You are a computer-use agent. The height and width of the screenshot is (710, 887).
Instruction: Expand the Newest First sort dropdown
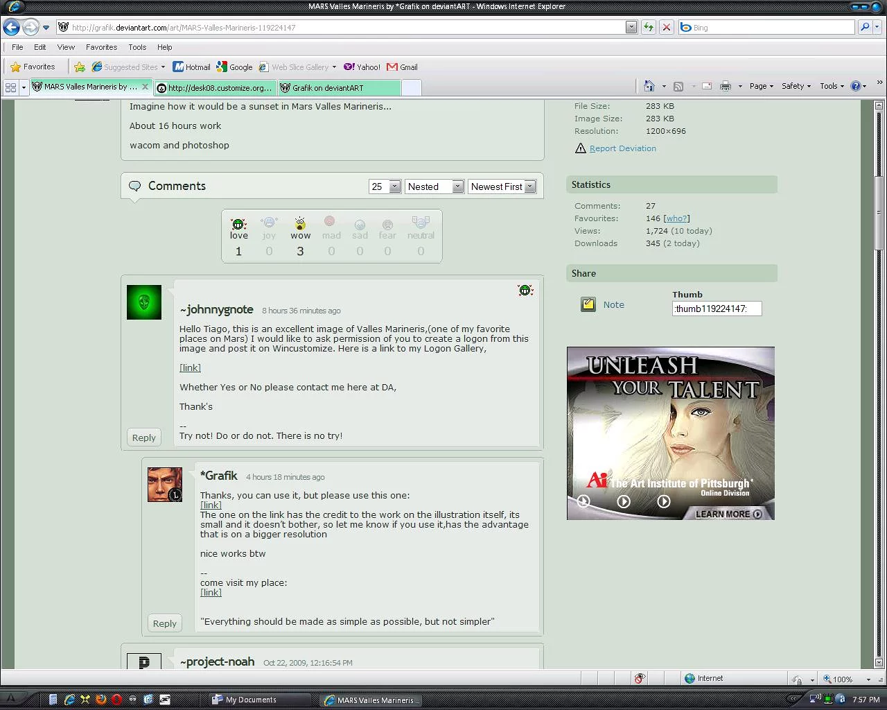click(x=502, y=187)
